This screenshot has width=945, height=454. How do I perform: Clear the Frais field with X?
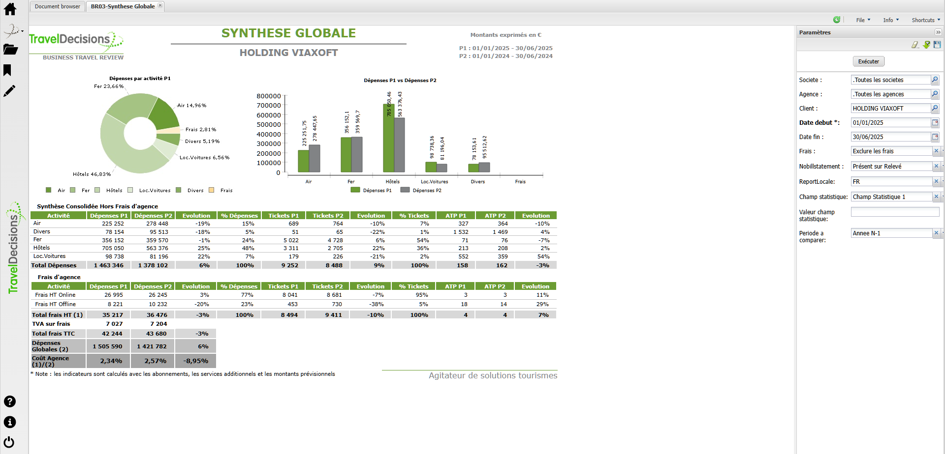pyautogui.click(x=936, y=151)
